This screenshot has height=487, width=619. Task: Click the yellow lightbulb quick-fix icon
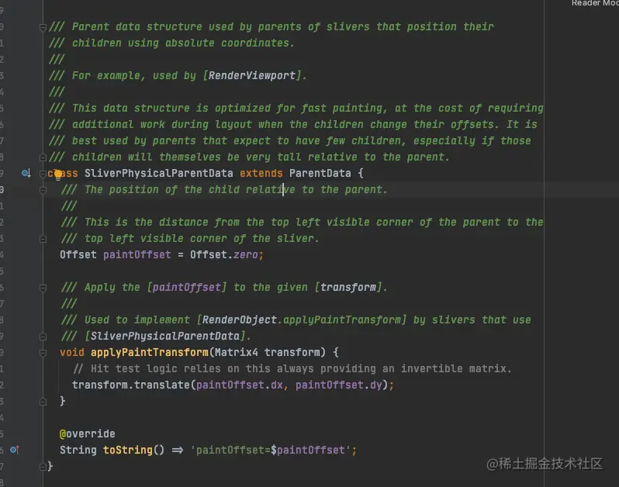[x=58, y=174]
